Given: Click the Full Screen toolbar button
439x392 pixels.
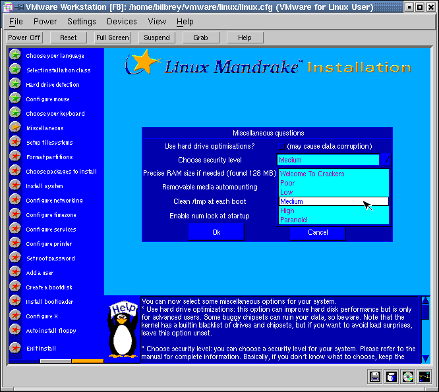Looking at the screenshot, I should [113, 37].
